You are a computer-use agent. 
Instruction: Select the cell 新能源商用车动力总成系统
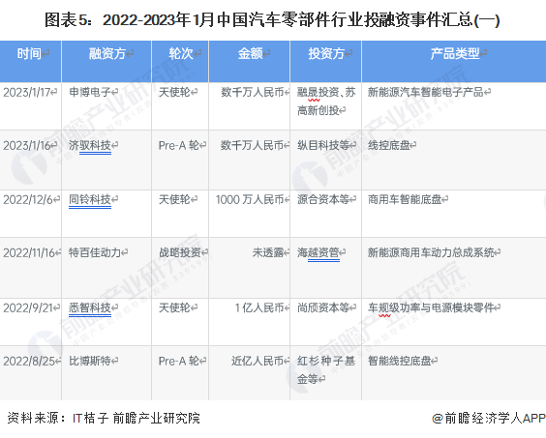454,268
